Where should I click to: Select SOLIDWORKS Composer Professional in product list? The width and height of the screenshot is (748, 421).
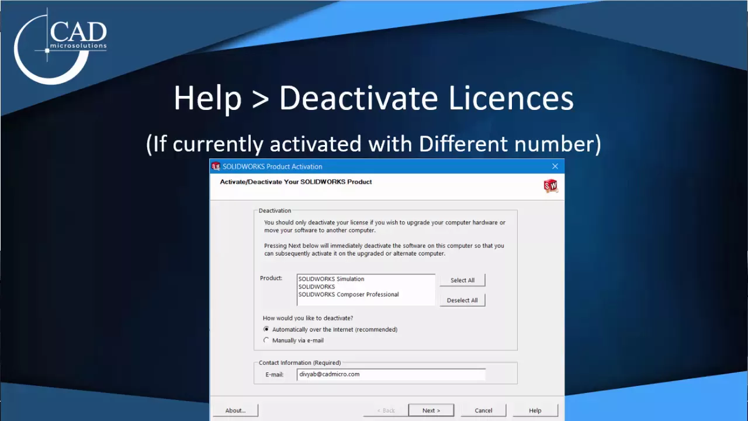coord(349,295)
